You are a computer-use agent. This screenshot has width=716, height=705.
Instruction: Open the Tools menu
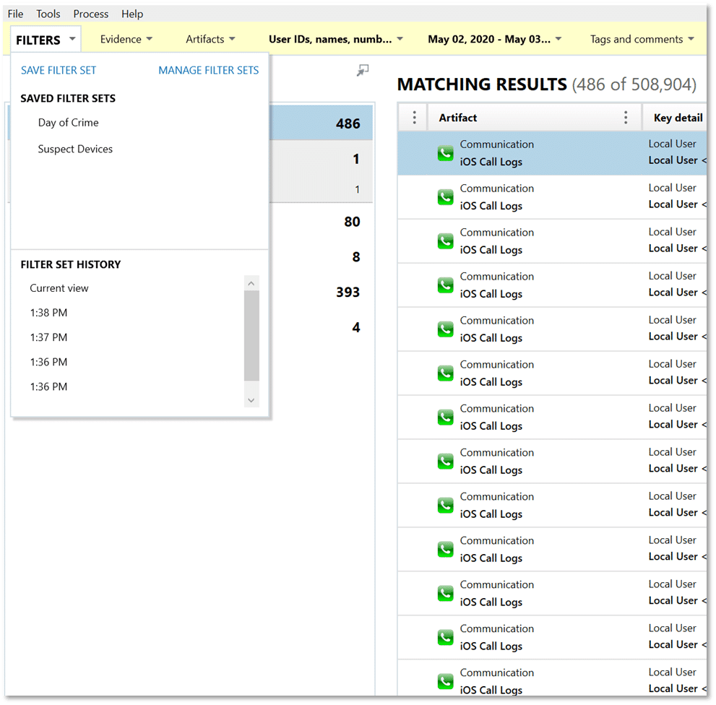click(x=48, y=14)
